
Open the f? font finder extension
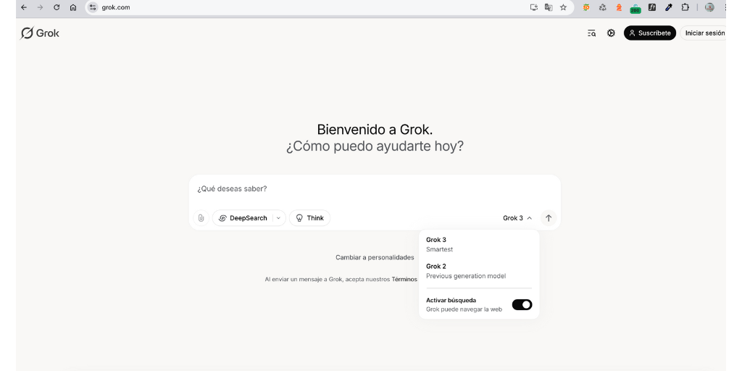click(x=652, y=7)
